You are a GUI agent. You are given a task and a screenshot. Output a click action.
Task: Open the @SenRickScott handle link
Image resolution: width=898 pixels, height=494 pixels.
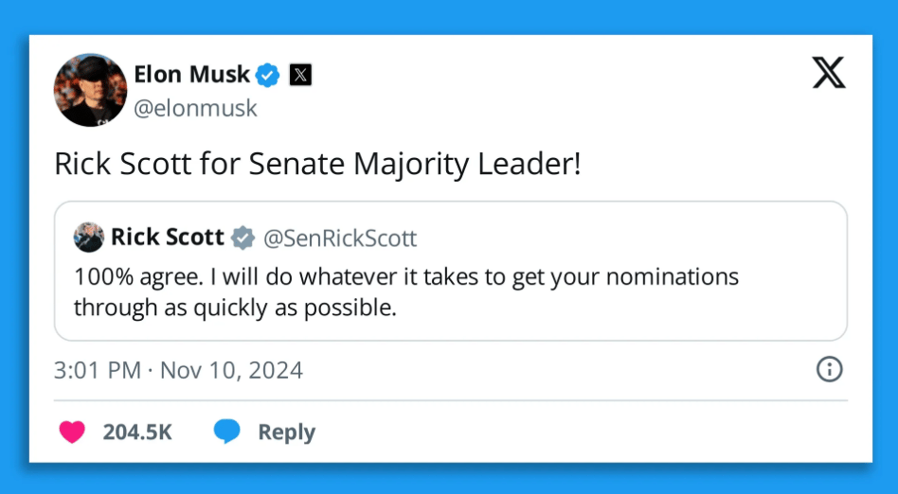(339, 238)
